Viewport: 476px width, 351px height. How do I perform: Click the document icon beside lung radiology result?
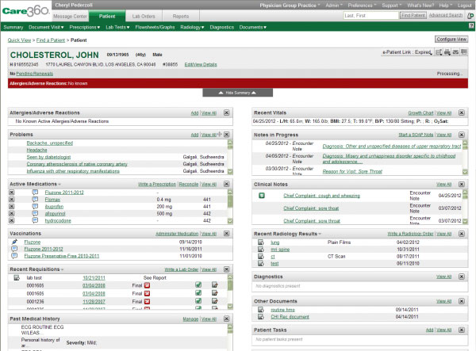pos(261,242)
